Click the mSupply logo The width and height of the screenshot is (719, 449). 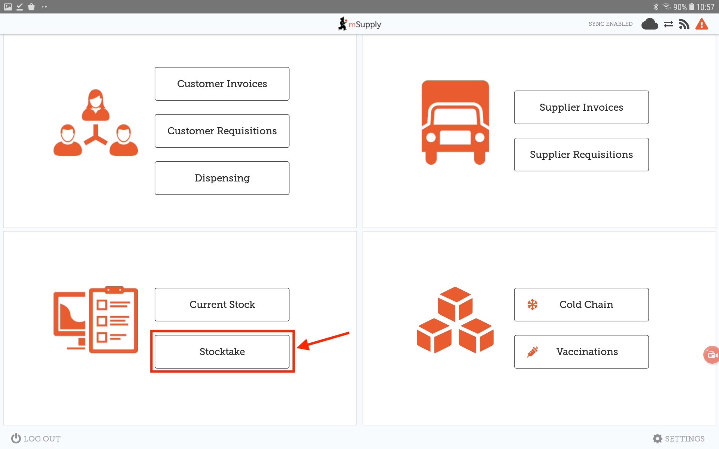pos(359,24)
